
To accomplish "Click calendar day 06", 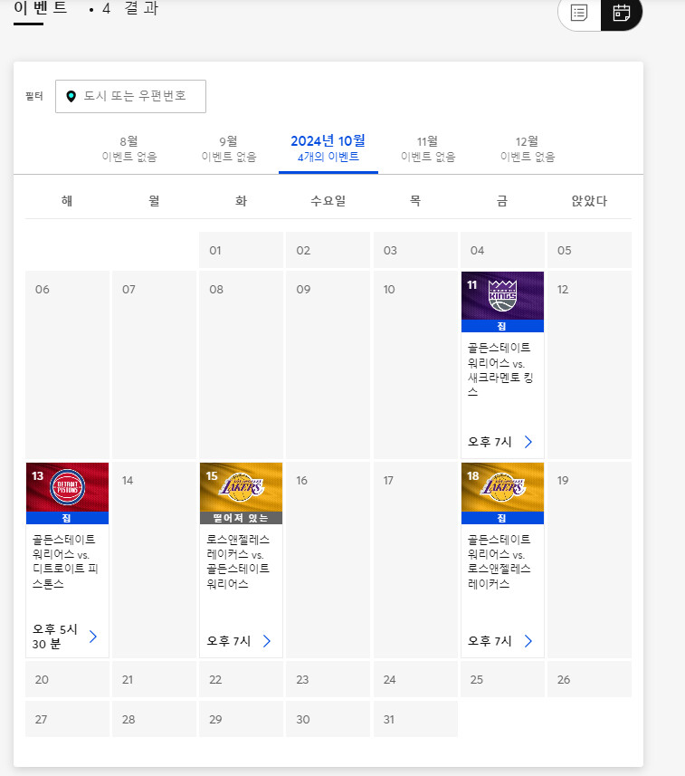I will pos(67,365).
